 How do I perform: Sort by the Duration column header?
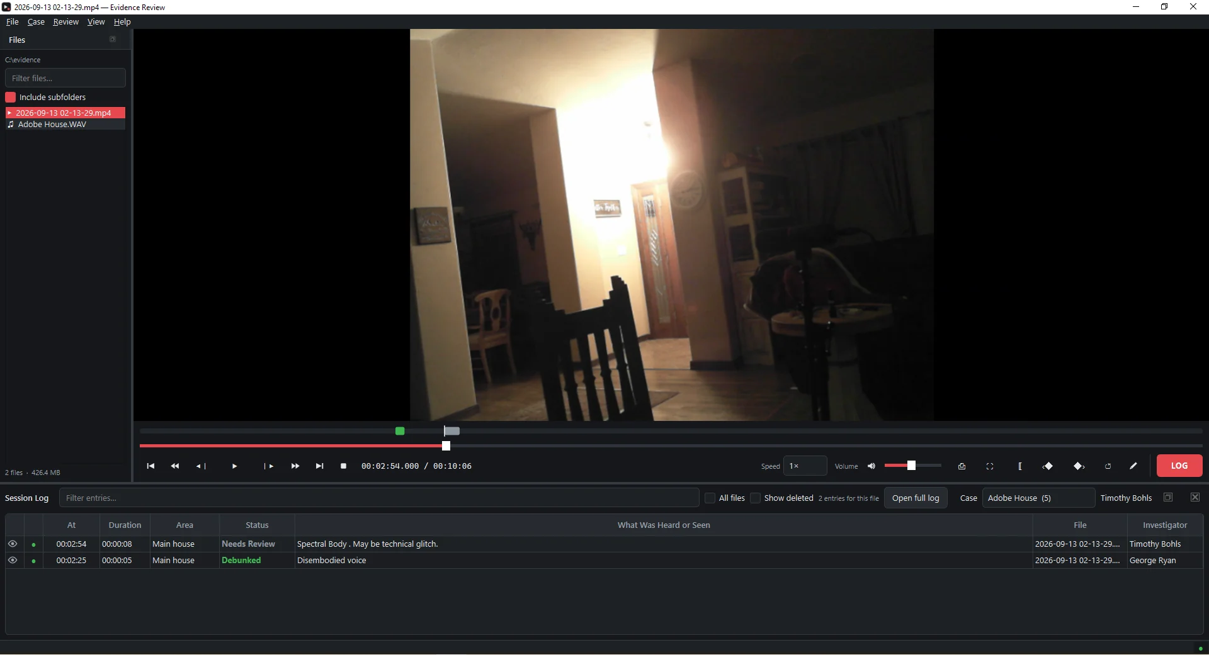(x=125, y=525)
